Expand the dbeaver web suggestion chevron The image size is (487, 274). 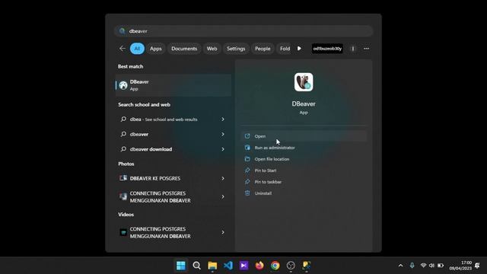click(223, 134)
